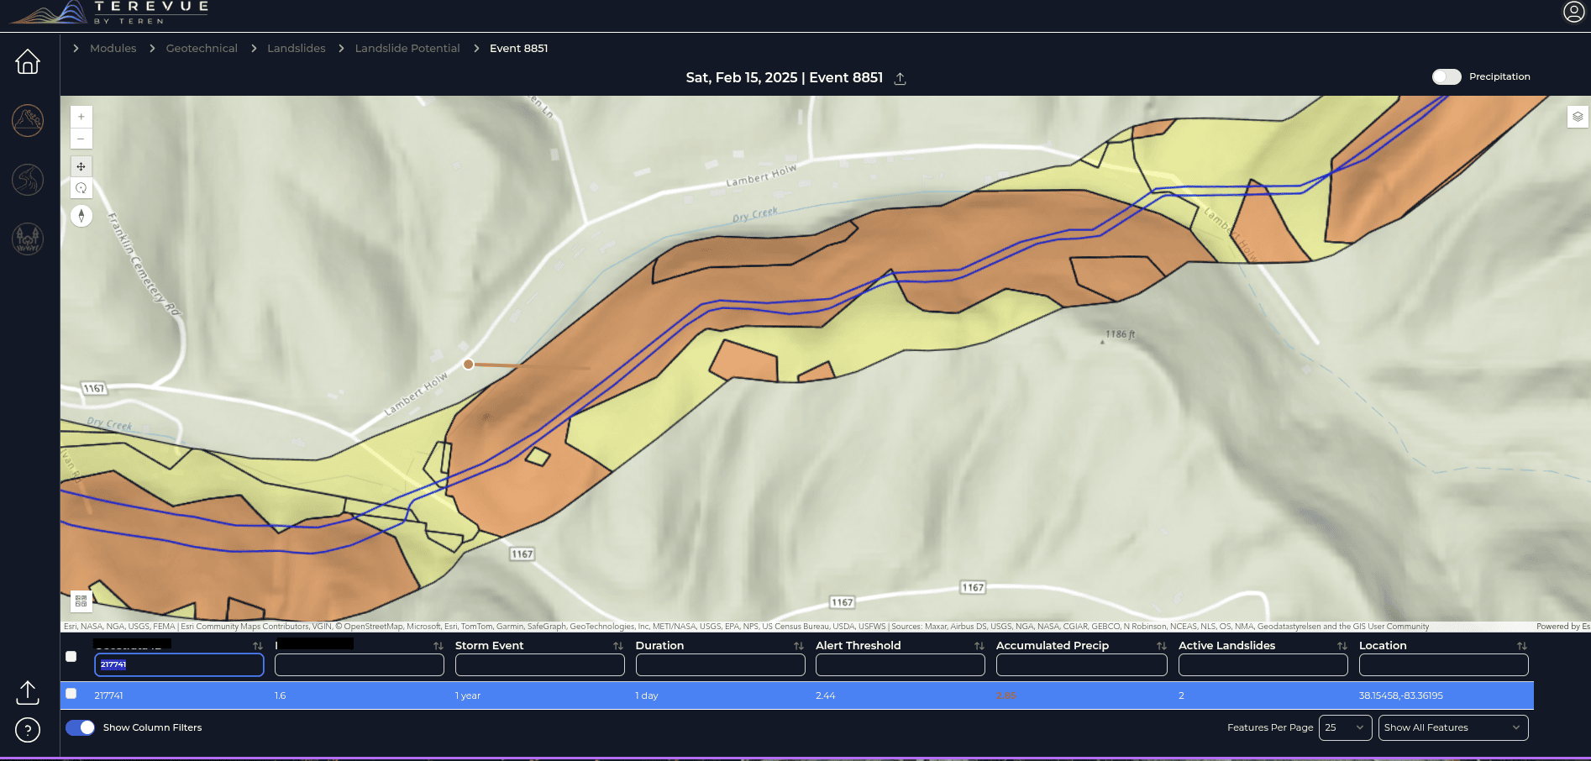This screenshot has height=761, width=1591.
Task: Open Features Per Page dropdown
Action: pos(1344,727)
